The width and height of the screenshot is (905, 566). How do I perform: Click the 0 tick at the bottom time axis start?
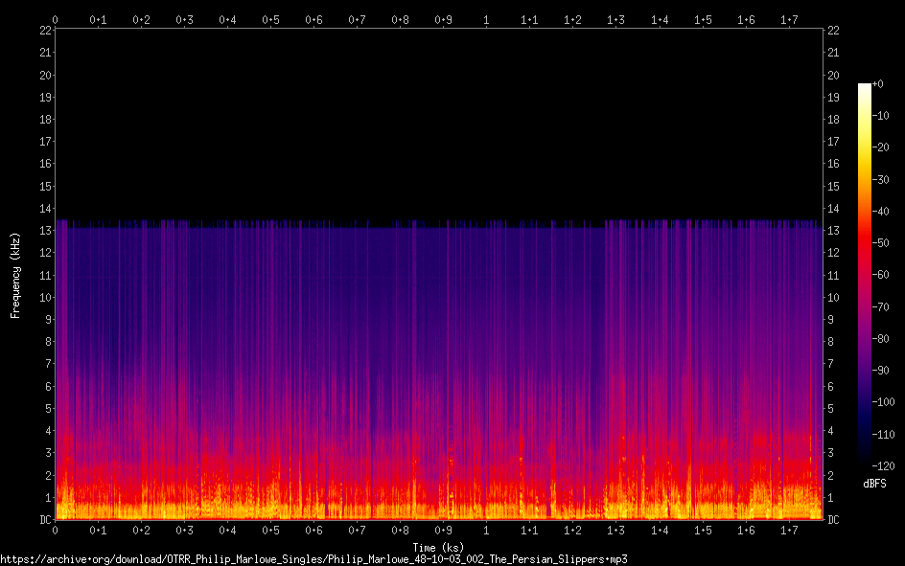pyautogui.click(x=56, y=531)
